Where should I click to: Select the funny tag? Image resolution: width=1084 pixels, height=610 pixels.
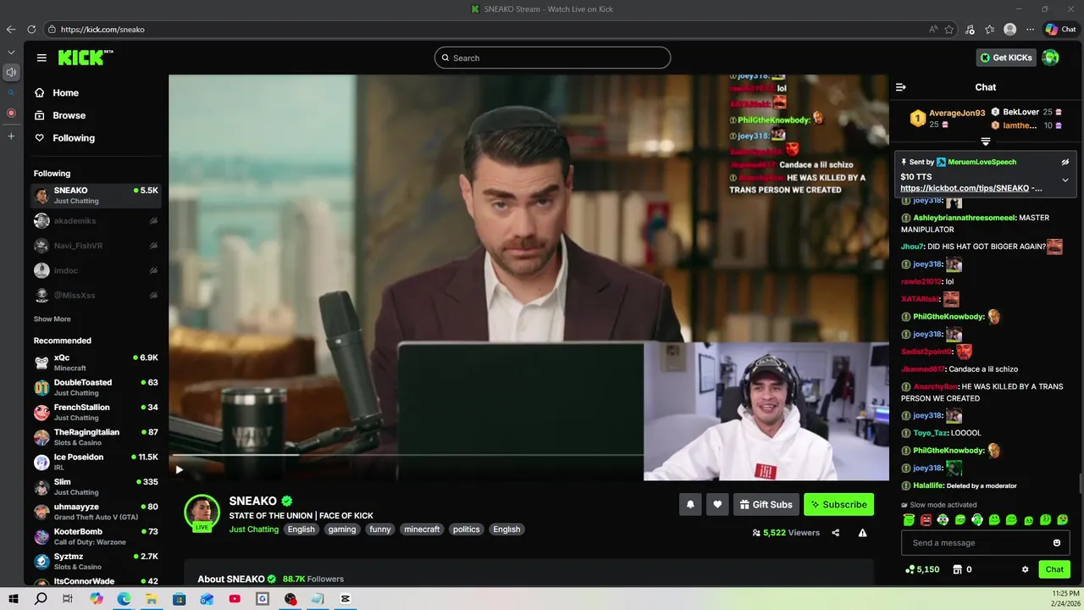pos(380,530)
